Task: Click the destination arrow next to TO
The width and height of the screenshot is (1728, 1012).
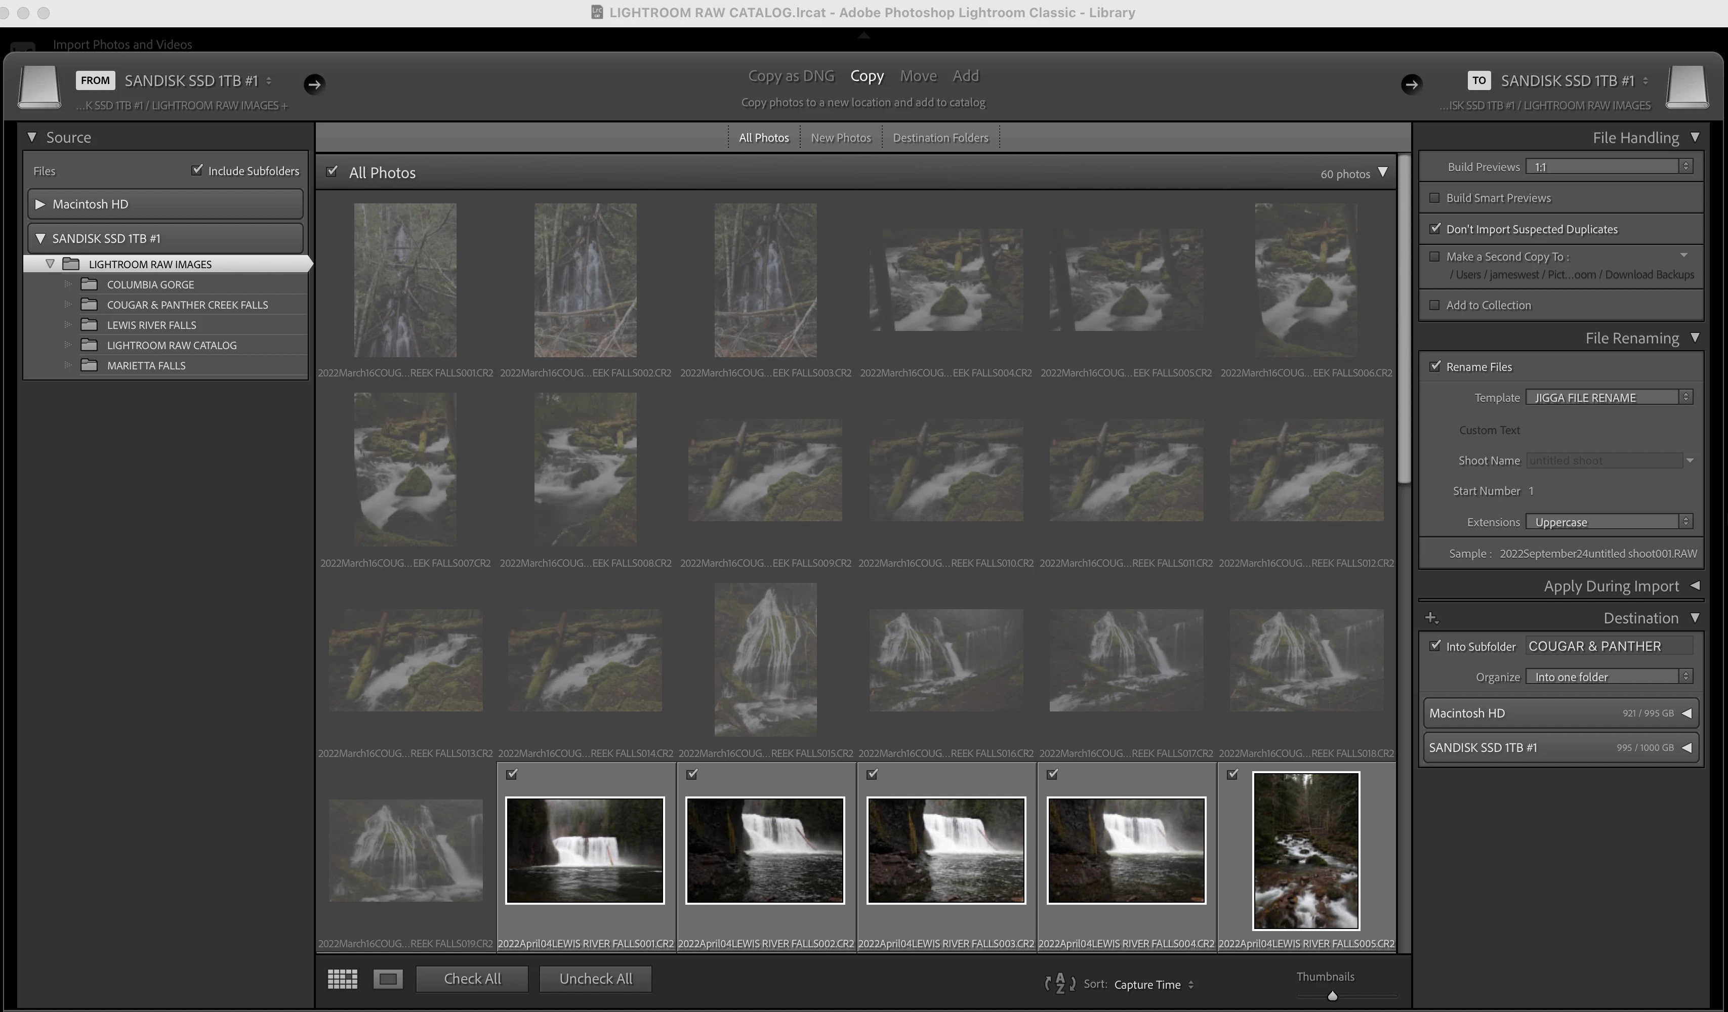Action: pos(1411,83)
